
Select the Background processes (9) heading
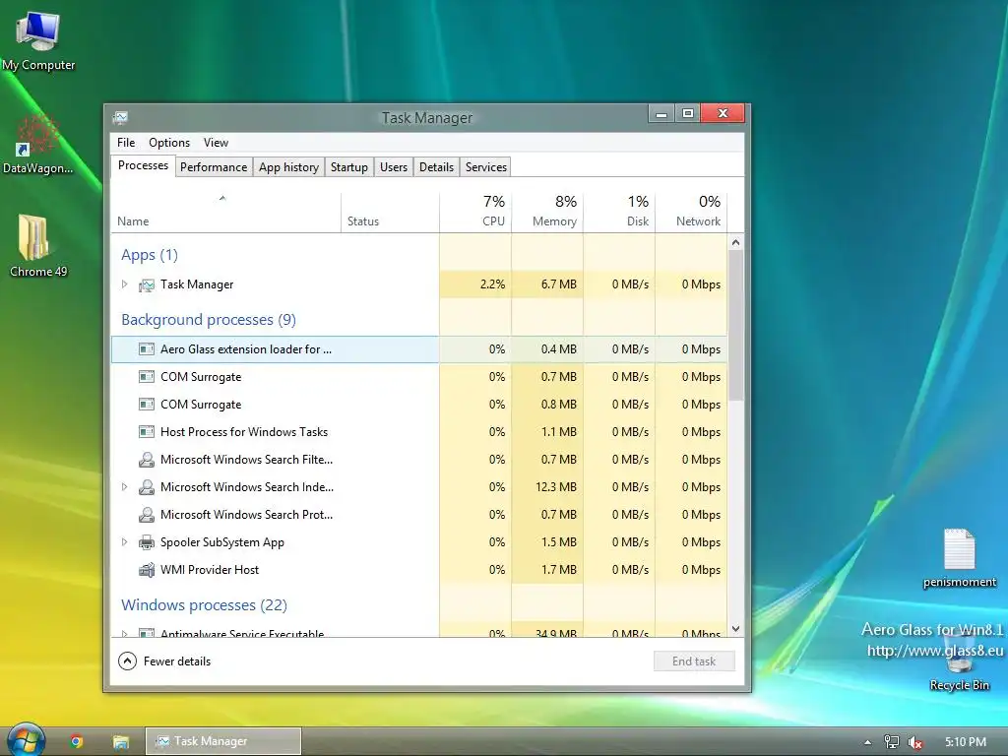coord(209,320)
